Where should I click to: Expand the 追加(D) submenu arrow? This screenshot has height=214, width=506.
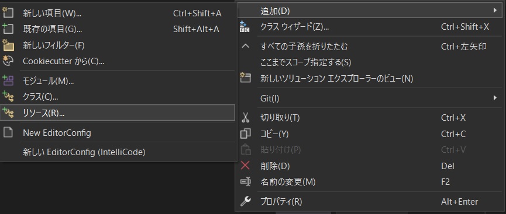pos(495,10)
